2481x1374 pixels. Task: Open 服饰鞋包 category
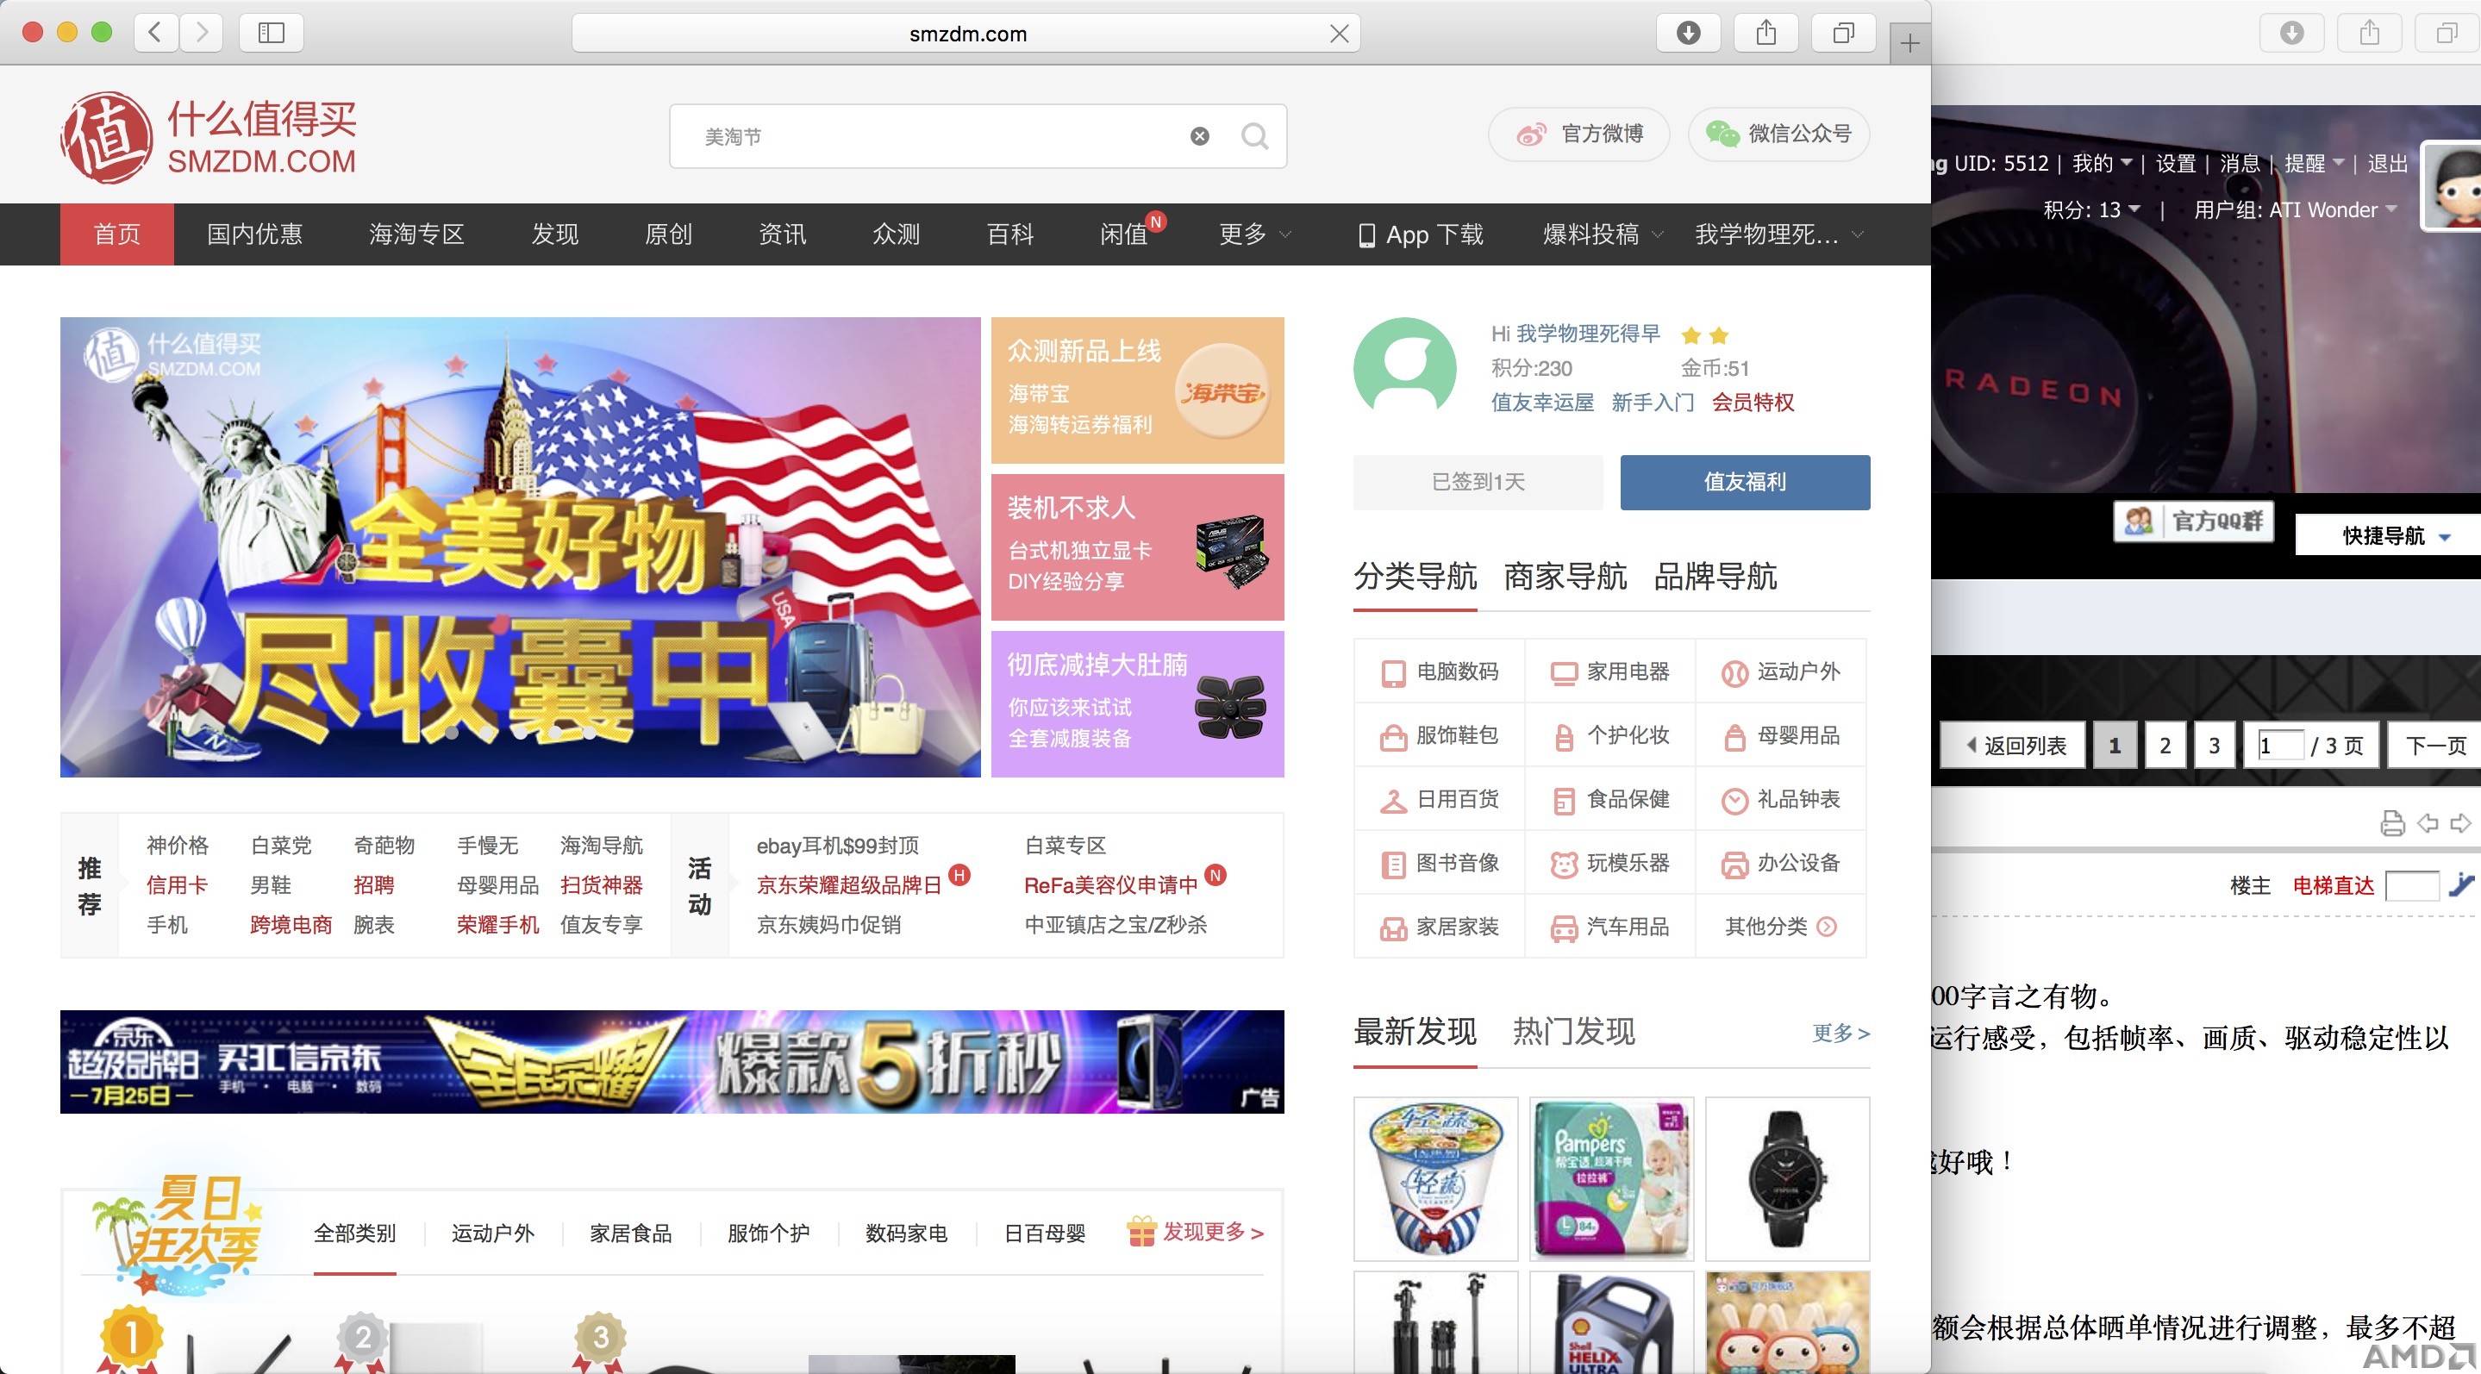(x=1440, y=735)
